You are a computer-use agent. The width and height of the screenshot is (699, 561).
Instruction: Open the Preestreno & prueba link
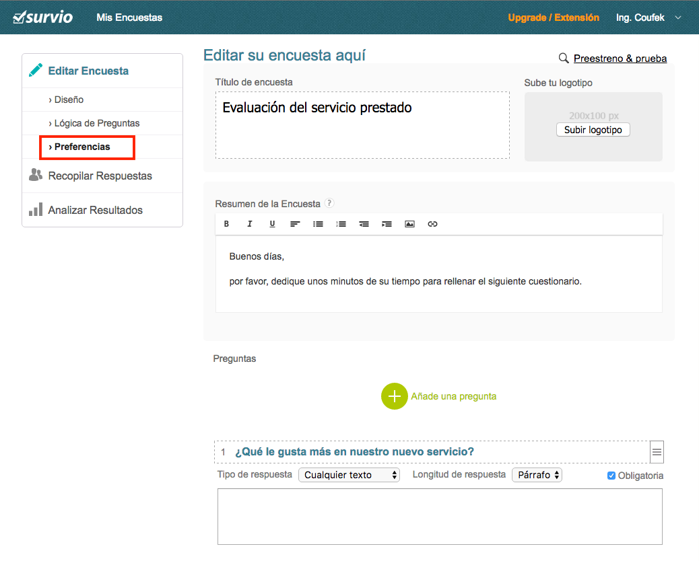click(620, 59)
